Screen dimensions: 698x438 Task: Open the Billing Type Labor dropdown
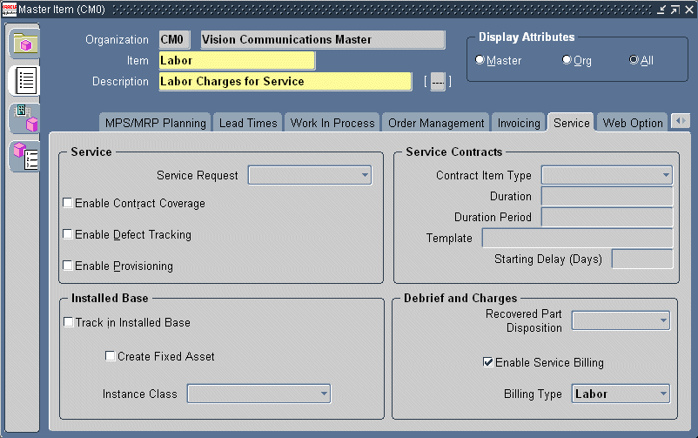(x=621, y=394)
